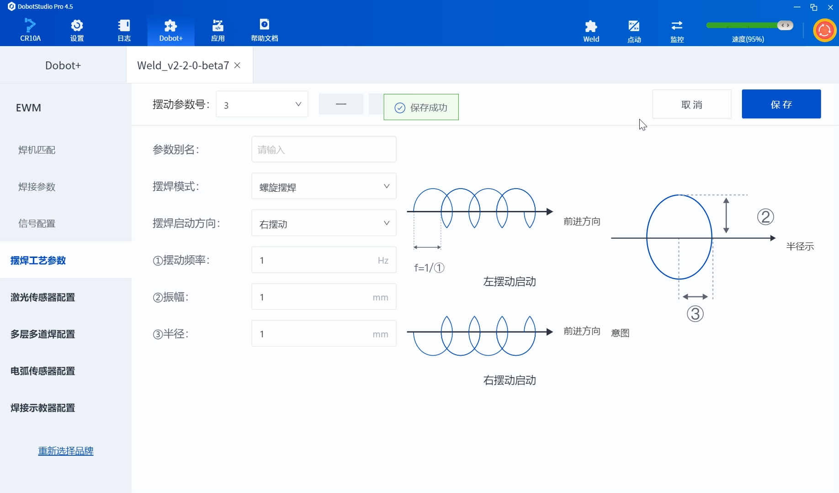839x493 pixels.
Task: Click the 参数别名 input field
Action: click(x=324, y=149)
